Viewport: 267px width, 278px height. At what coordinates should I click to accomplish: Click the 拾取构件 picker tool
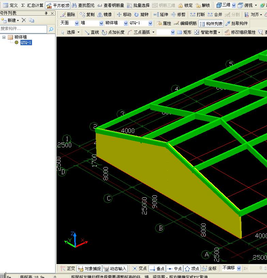coord(237,23)
